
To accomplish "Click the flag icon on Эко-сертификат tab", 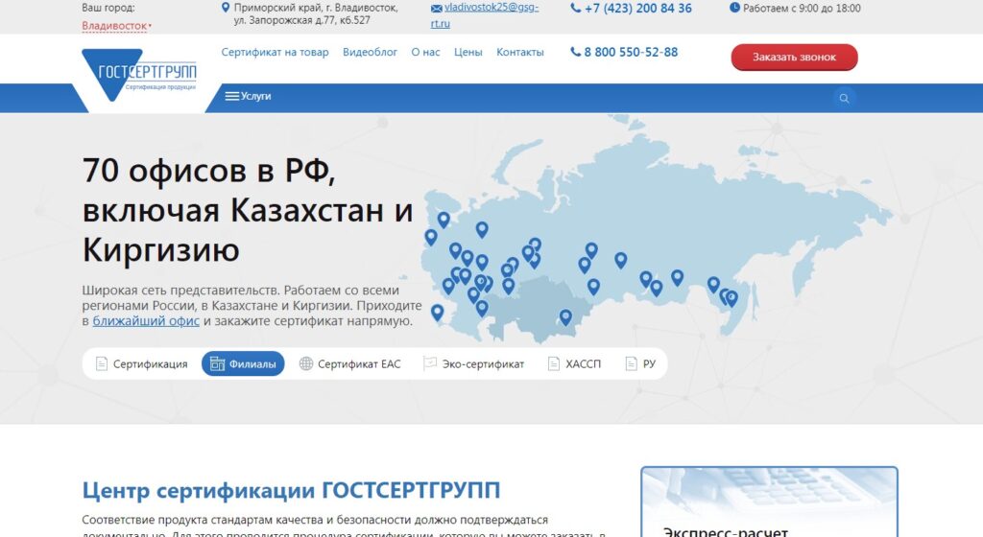I will [430, 363].
